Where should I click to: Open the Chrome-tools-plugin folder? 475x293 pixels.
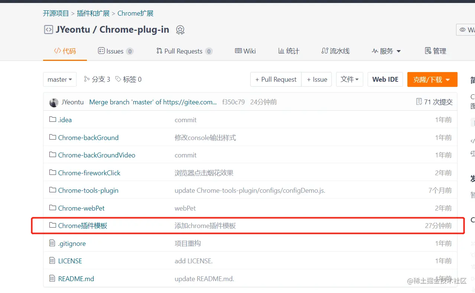pos(88,191)
